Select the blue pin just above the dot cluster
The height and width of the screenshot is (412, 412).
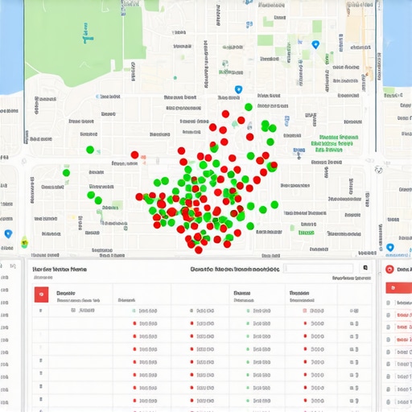pyautogui.click(x=238, y=89)
